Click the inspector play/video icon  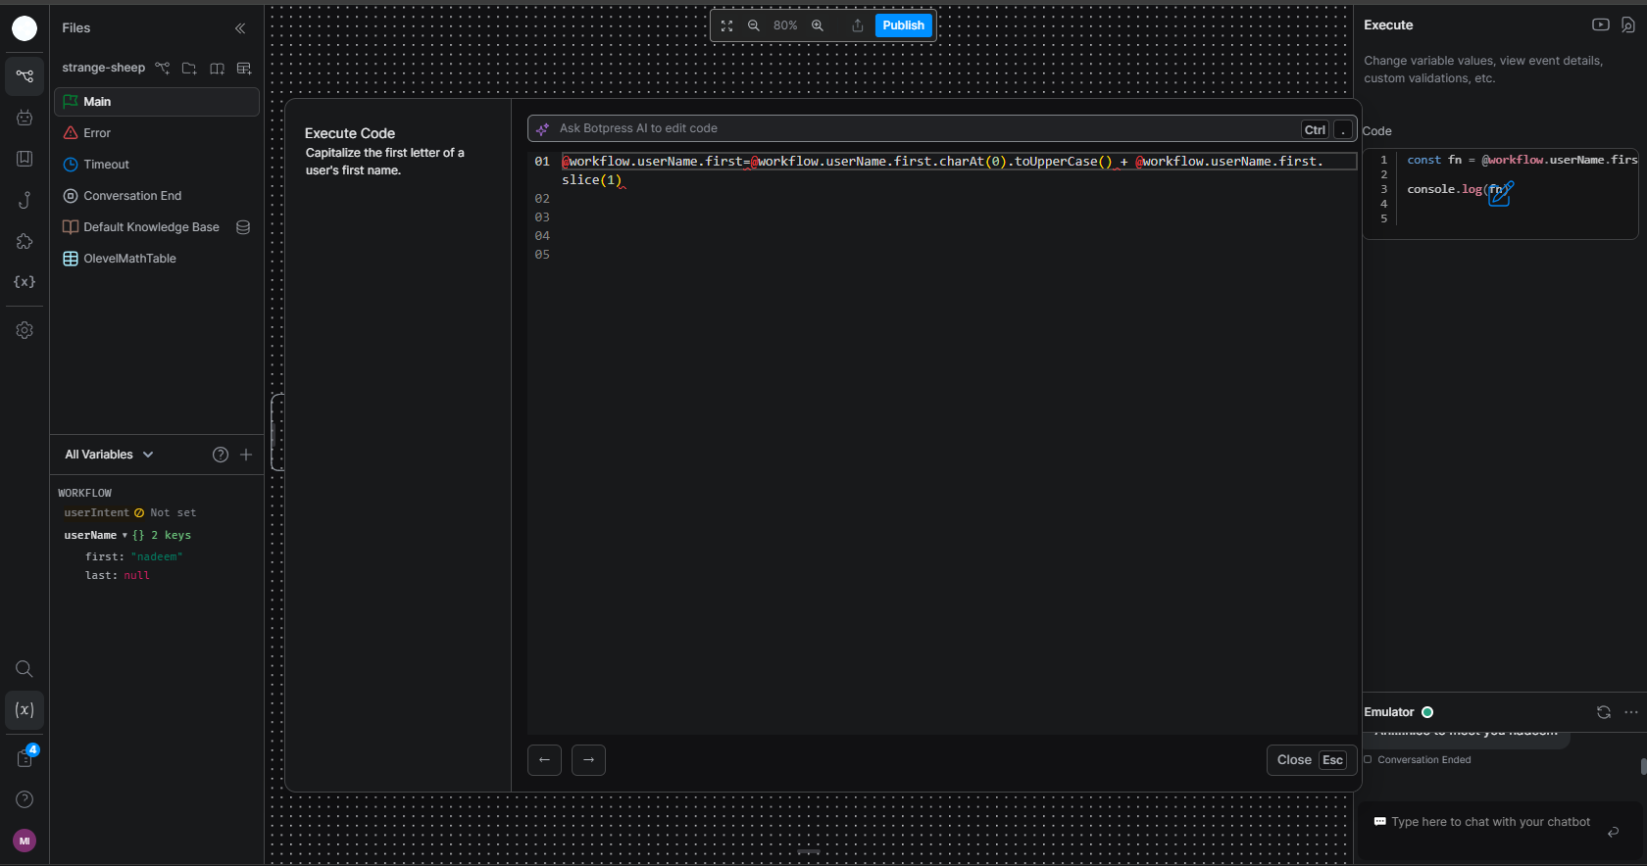click(1601, 25)
